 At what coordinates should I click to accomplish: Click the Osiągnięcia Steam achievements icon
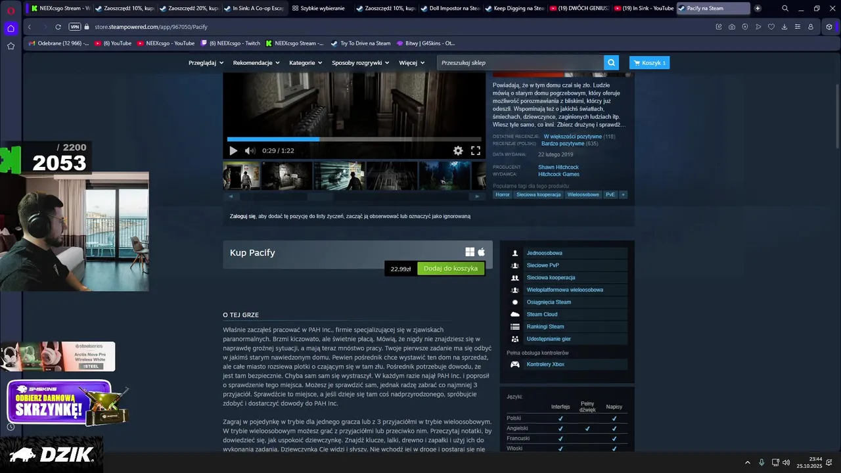coord(515,302)
